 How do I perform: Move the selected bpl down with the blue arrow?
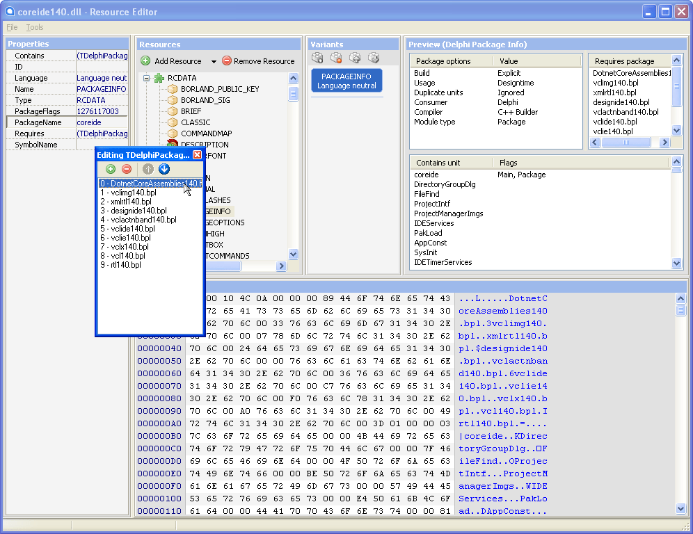(x=164, y=168)
